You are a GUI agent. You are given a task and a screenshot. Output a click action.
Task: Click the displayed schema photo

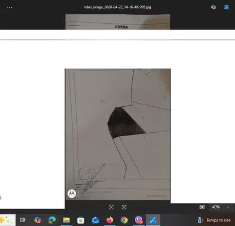click(117, 134)
